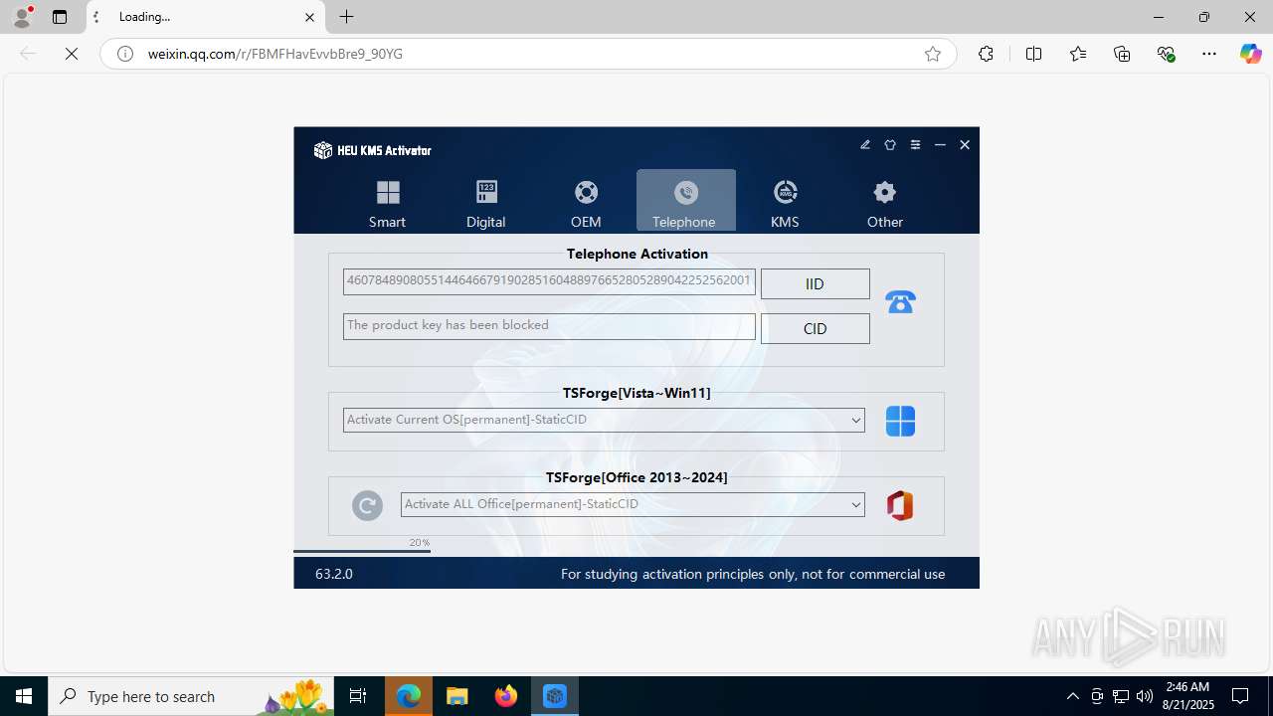
Task: Open Edge Extensions puzzle icon
Action: click(986, 54)
